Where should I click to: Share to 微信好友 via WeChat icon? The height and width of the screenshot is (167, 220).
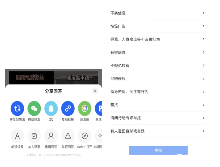click(x=34, y=108)
